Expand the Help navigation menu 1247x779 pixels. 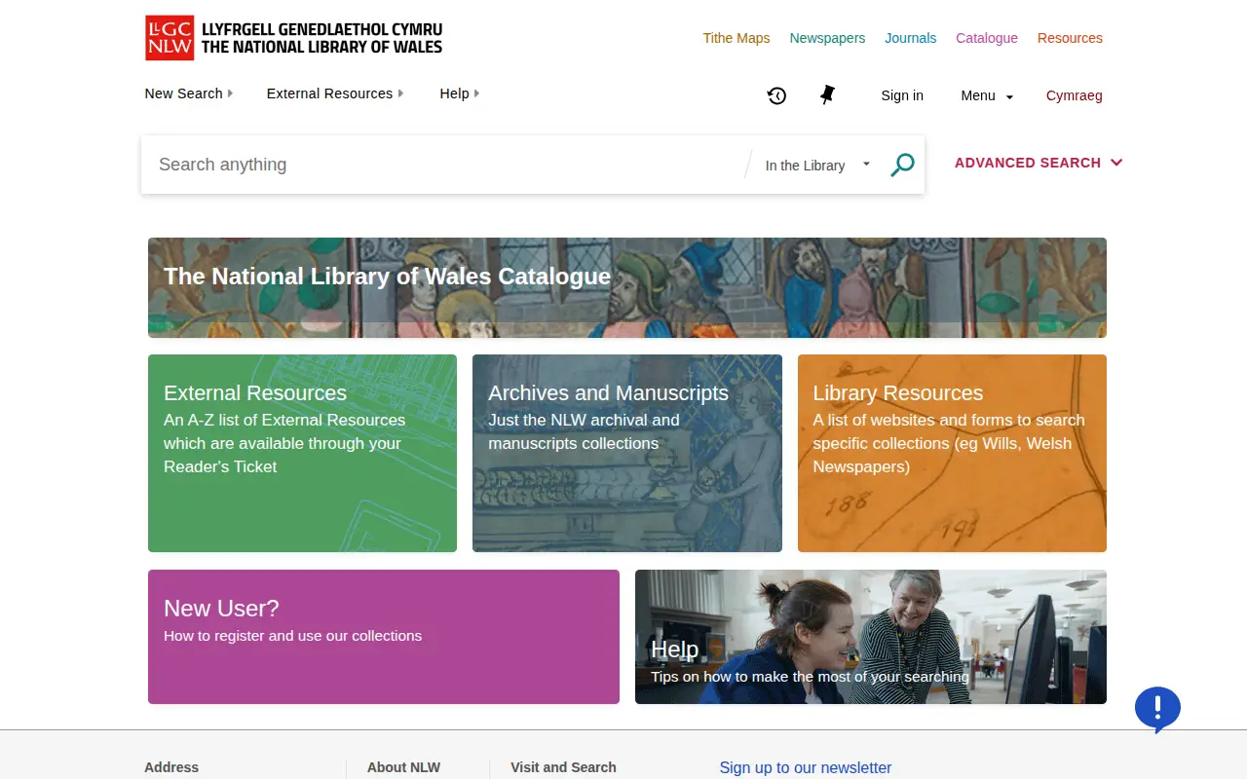tap(460, 93)
